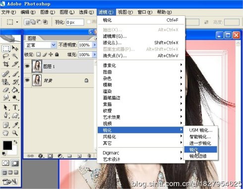Toggle lock position in Layers panel
The image size is (243, 189).
pyautogui.click(x=51, y=55)
